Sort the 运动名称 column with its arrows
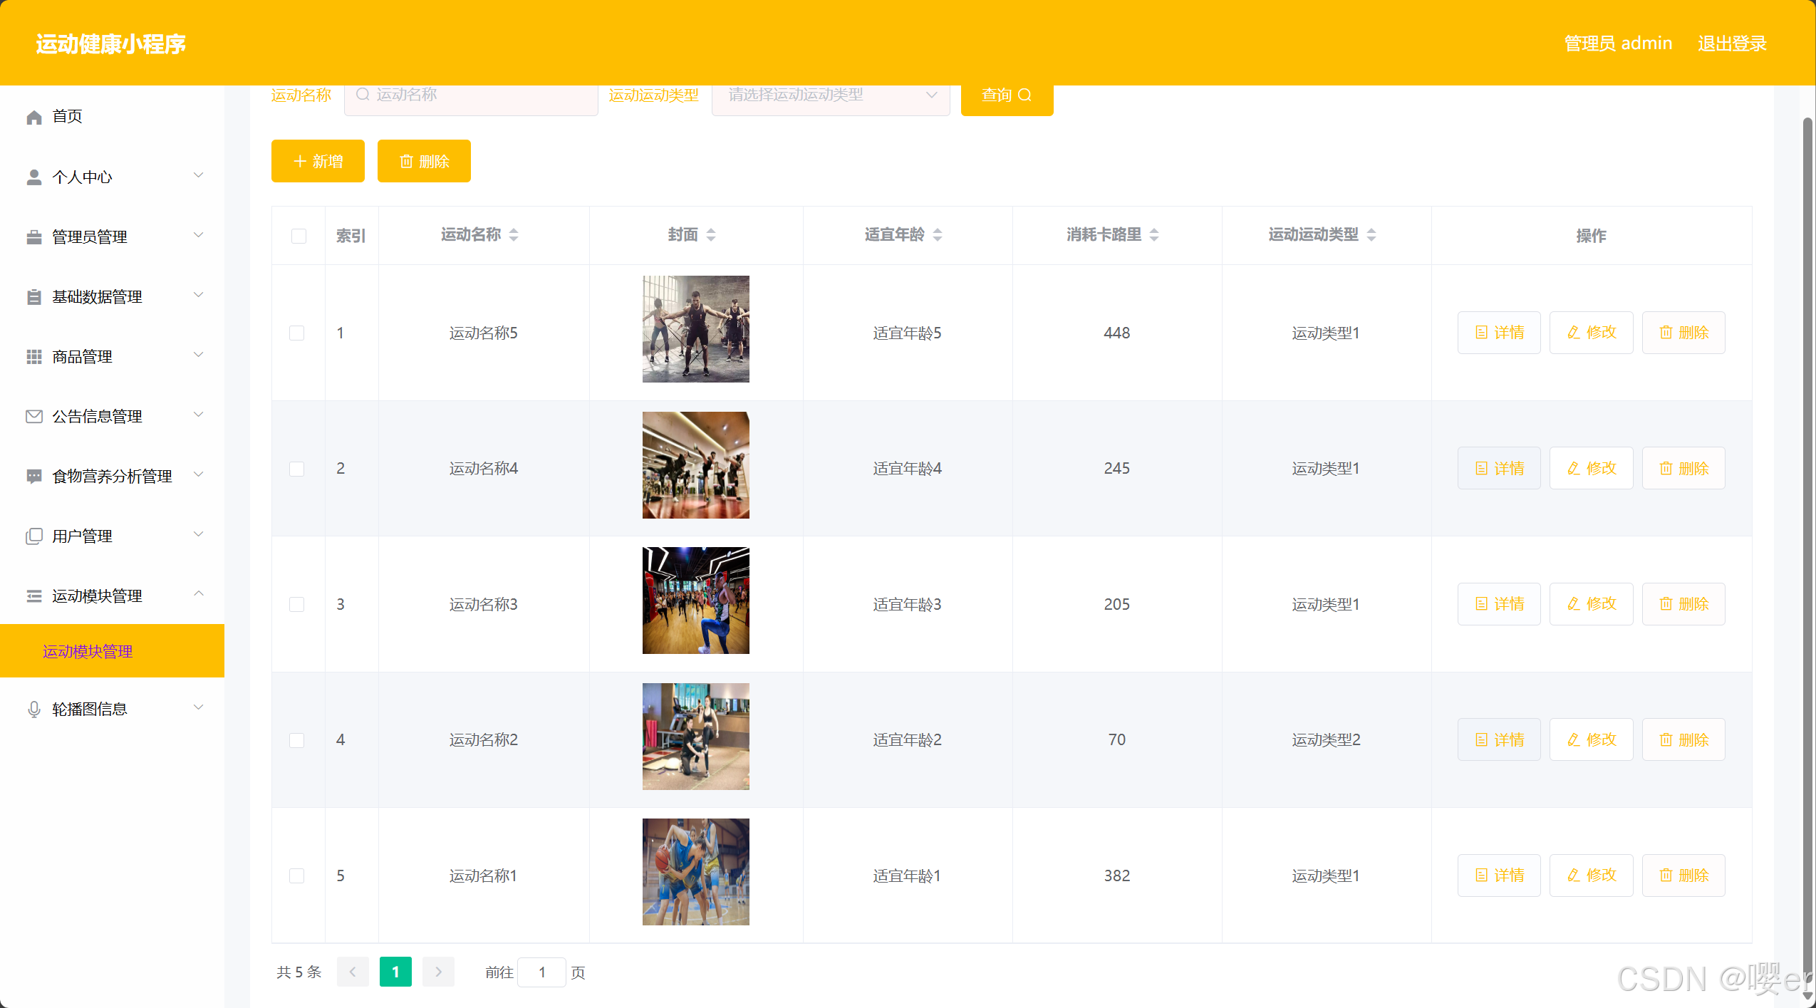The width and height of the screenshot is (1816, 1008). pos(514,234)
